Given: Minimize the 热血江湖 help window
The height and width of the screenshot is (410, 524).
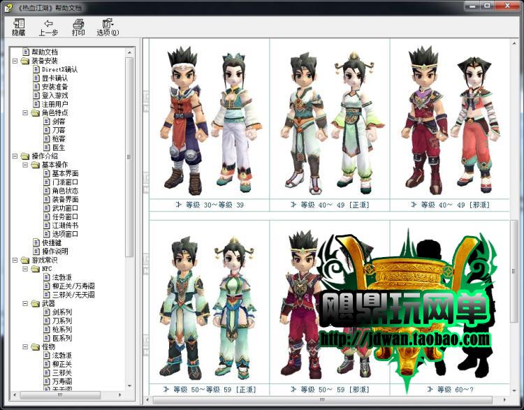Looking at the screenshot, I should point(472,6).
